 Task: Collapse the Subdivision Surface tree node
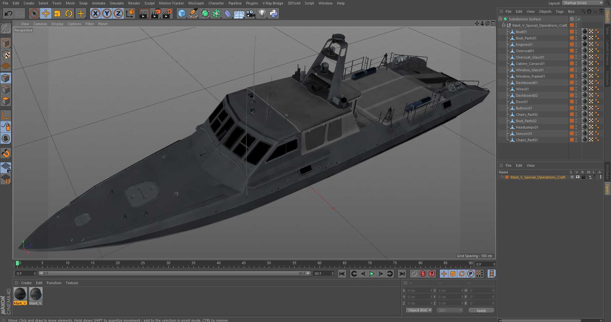click(500, 19)
